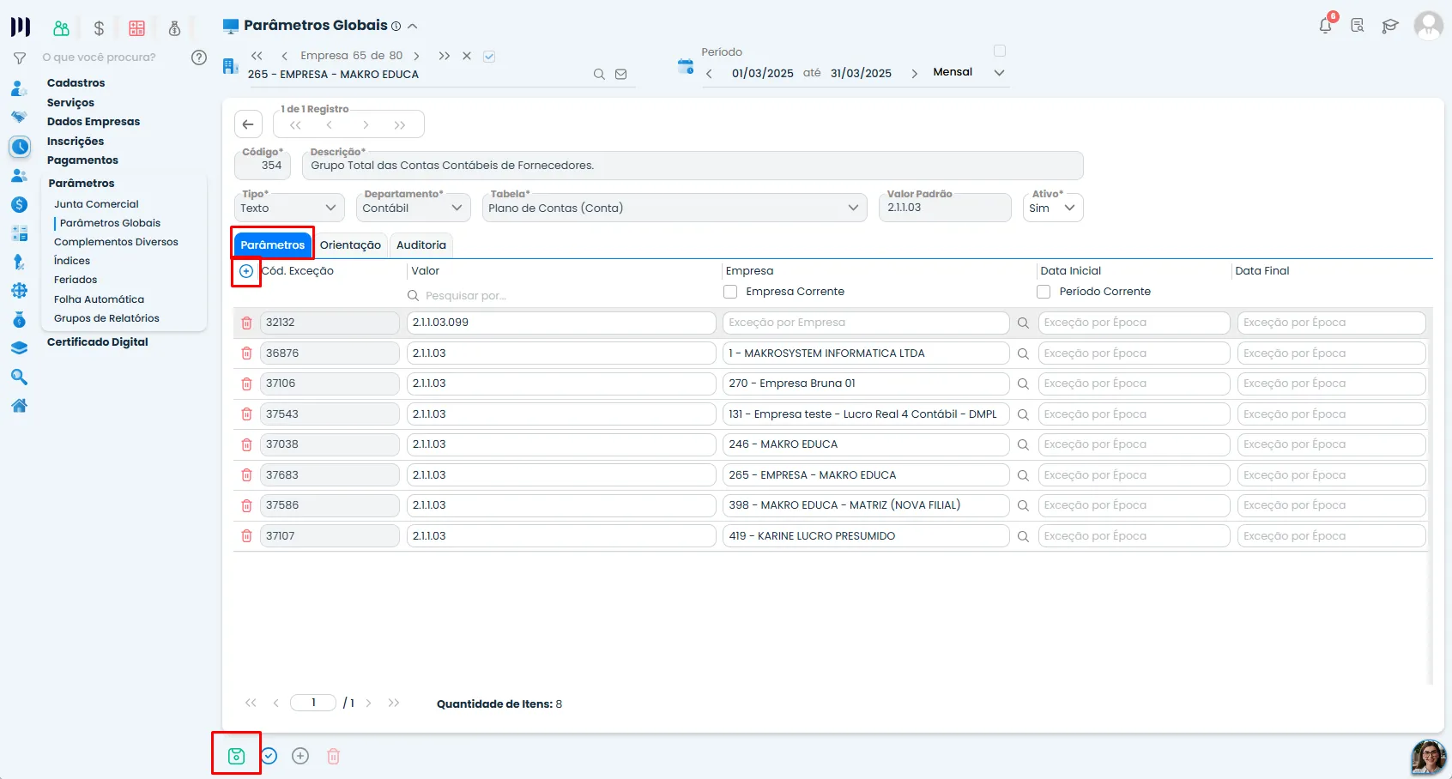
Task: Open Grupos de Relatórios menu item
Action: coord(106,318)
